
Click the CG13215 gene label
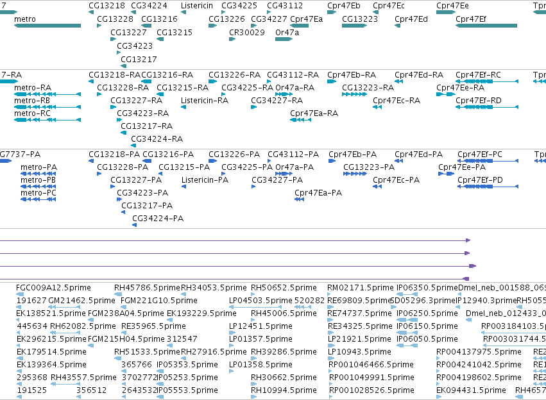(175, 32)
